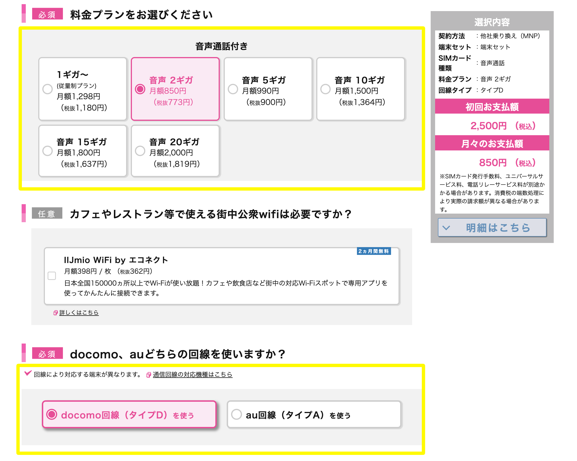Click the 月々のお支払額 header

point(492,144)
